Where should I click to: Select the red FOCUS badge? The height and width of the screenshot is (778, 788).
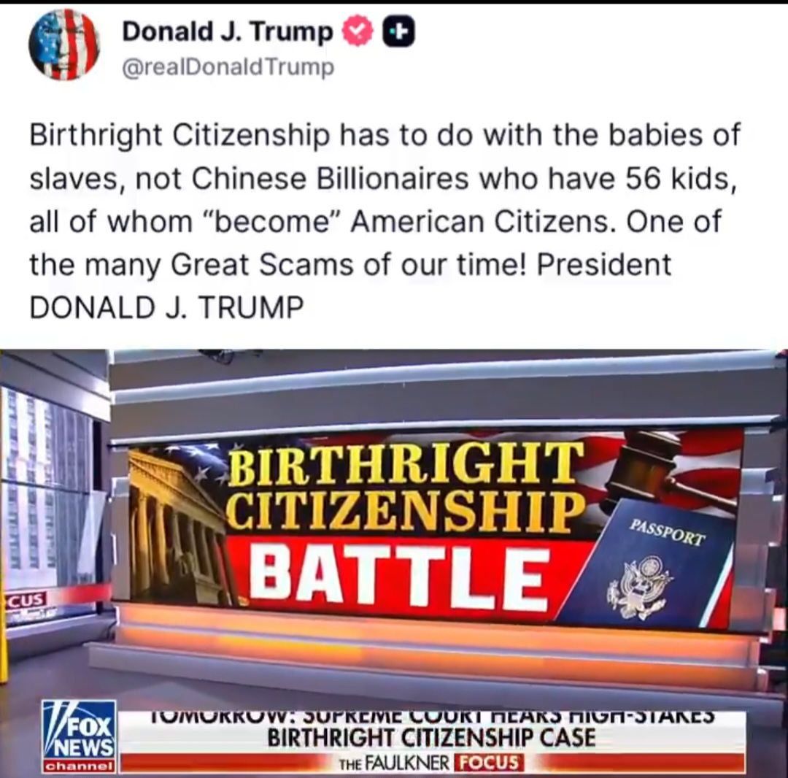pyautogui.click(x=488, y=764)
